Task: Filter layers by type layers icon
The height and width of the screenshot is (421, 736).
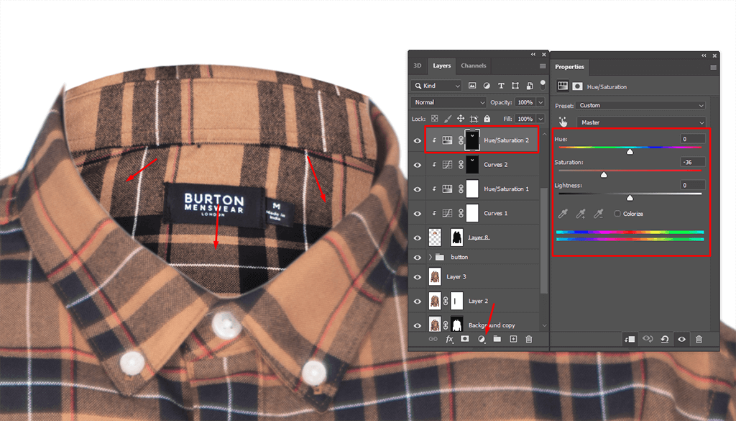Action: [x=501, y=86]
